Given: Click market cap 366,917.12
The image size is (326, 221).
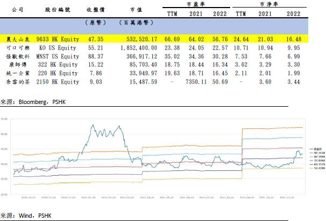Looking at the screenshot, I should [x=142, y=57].
